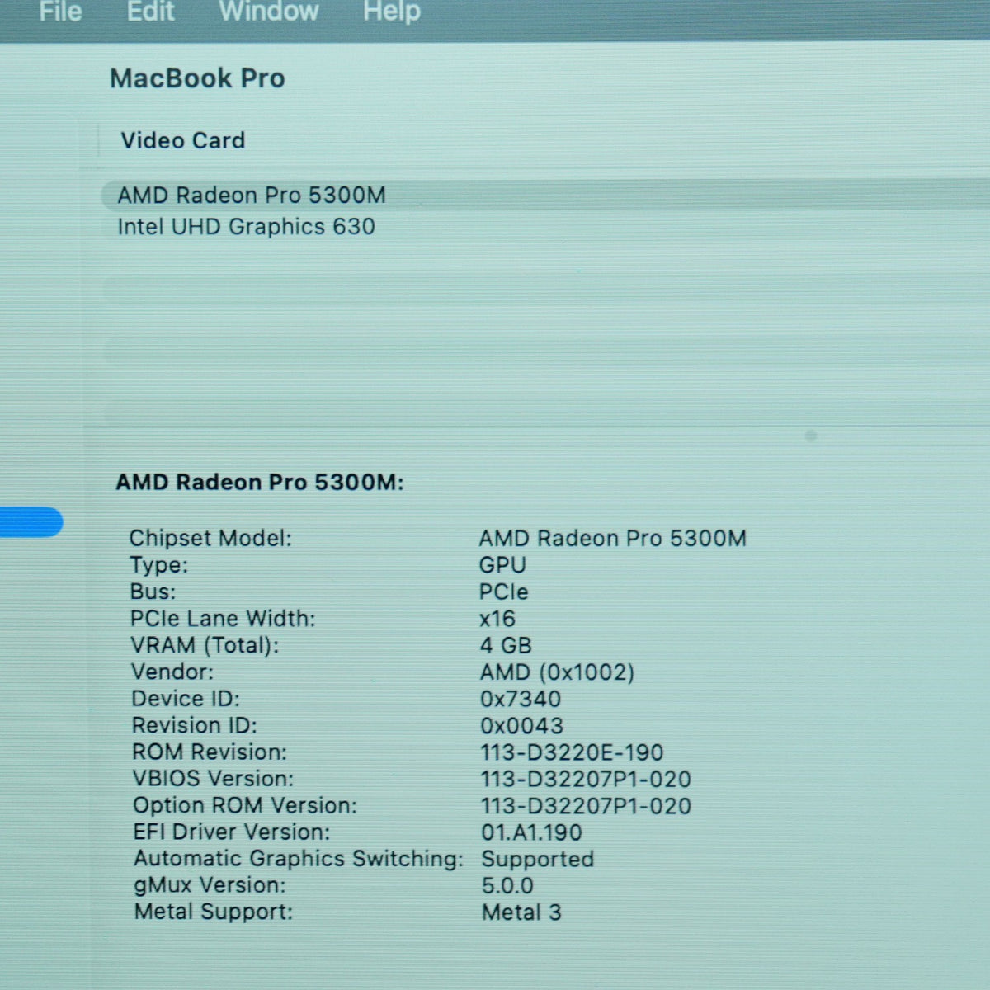This screenshot has height=990, width=990.
Task: Click the Type label
Action: tap(158, 565)
